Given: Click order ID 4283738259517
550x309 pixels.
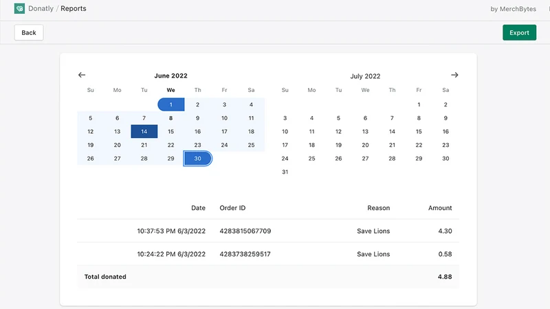Looking at the screenshot, I should coord(245,254).
